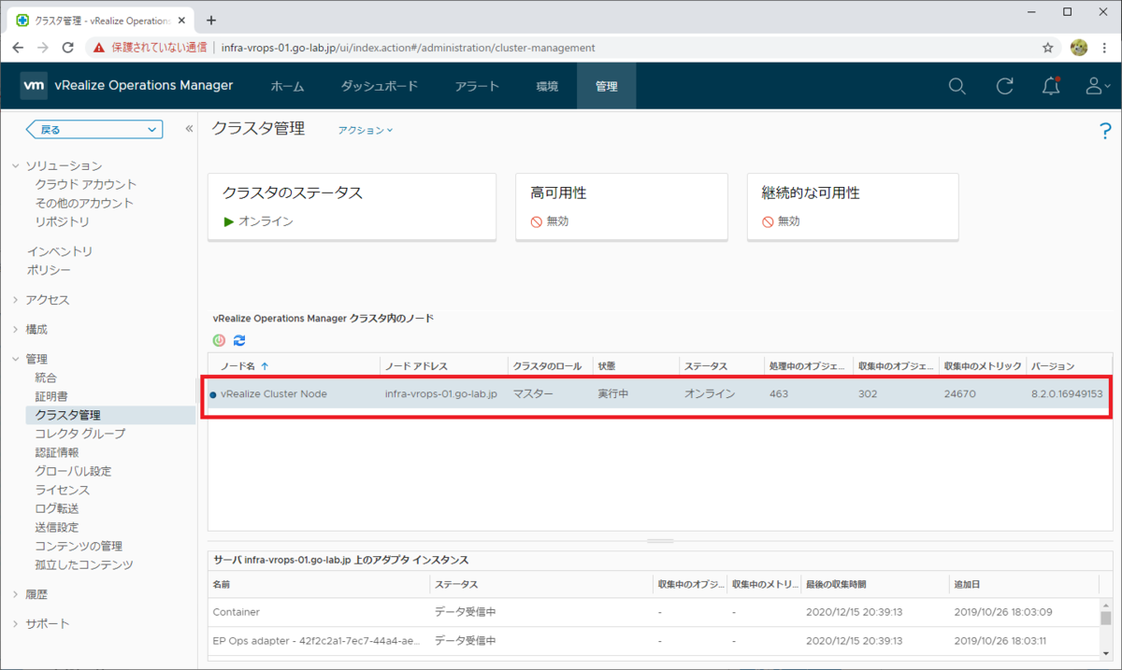Refresh the node list with the blue arrows icon
Viewport: 1122px width, 670px height.
coord(240,340)
